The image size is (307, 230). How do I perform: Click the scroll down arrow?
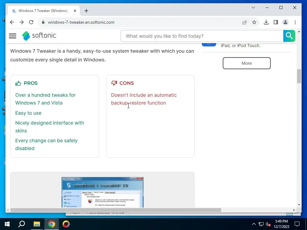tap(299, 205)
